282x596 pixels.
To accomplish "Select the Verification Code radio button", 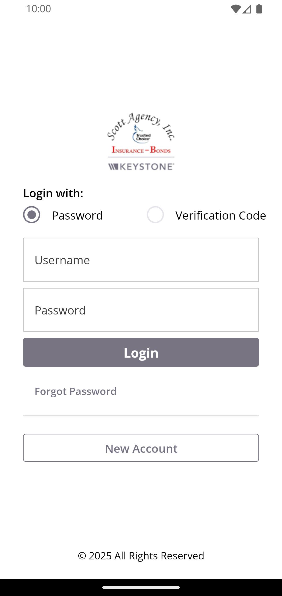I will coord(155,215).
